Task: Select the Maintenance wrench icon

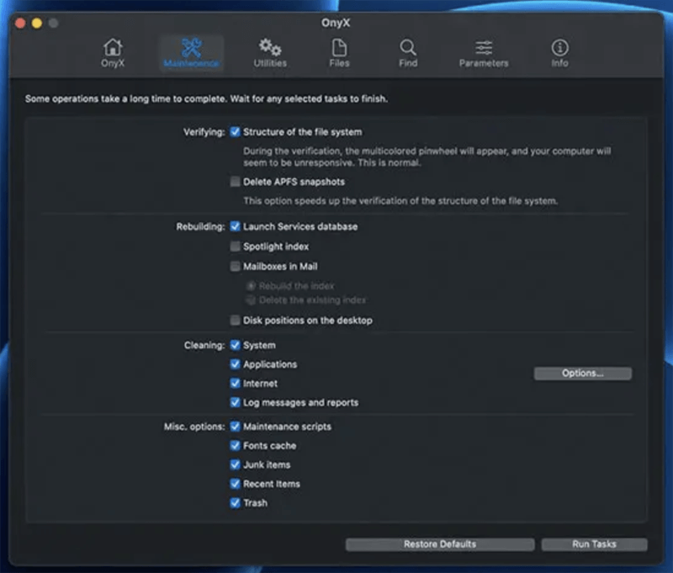Action: (x=191, y=48)
